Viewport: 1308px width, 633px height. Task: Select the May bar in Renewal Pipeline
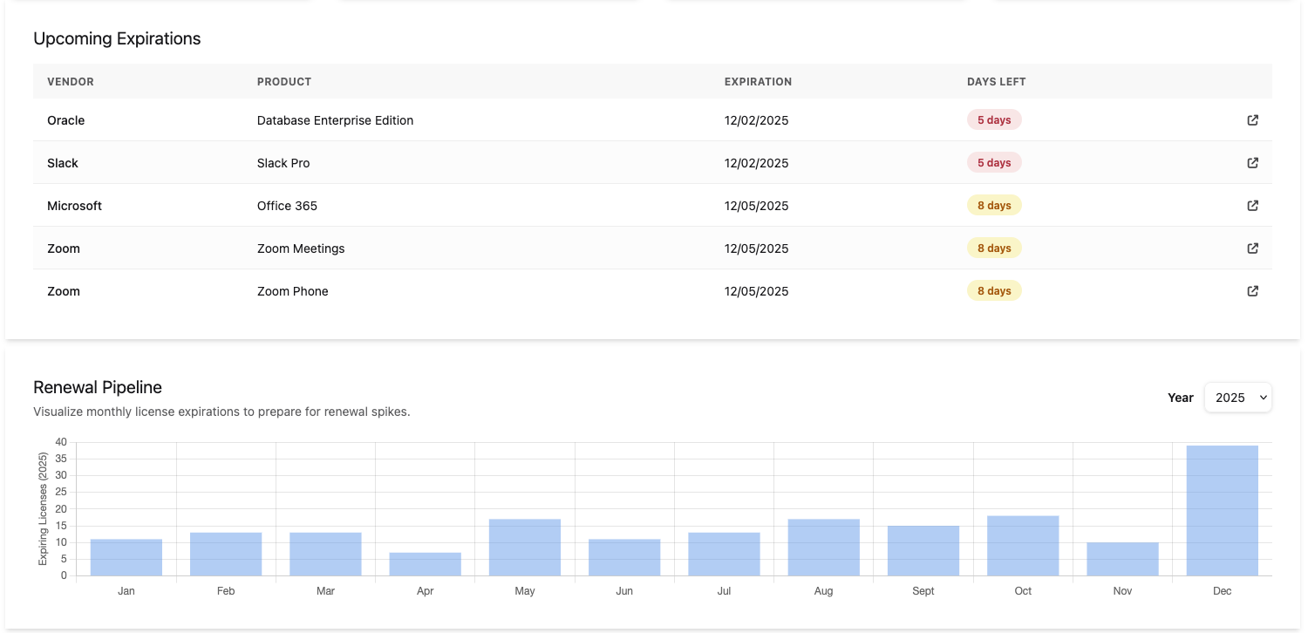[x=524, y=547]
